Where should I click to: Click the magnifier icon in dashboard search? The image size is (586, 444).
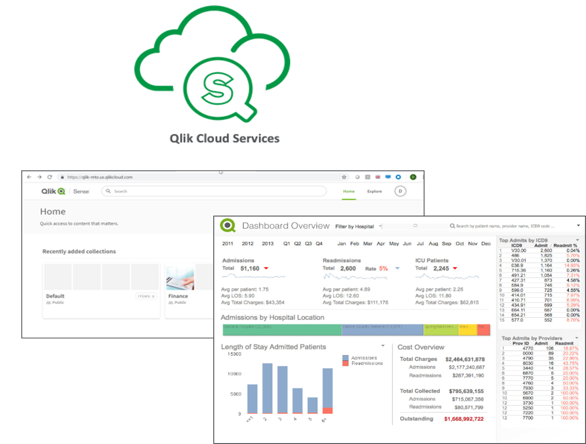tap(452, 226)
